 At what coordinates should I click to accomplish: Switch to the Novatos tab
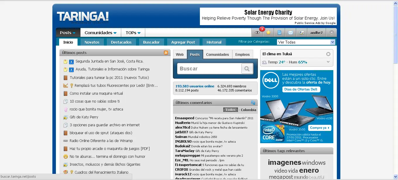click(92, 42)
